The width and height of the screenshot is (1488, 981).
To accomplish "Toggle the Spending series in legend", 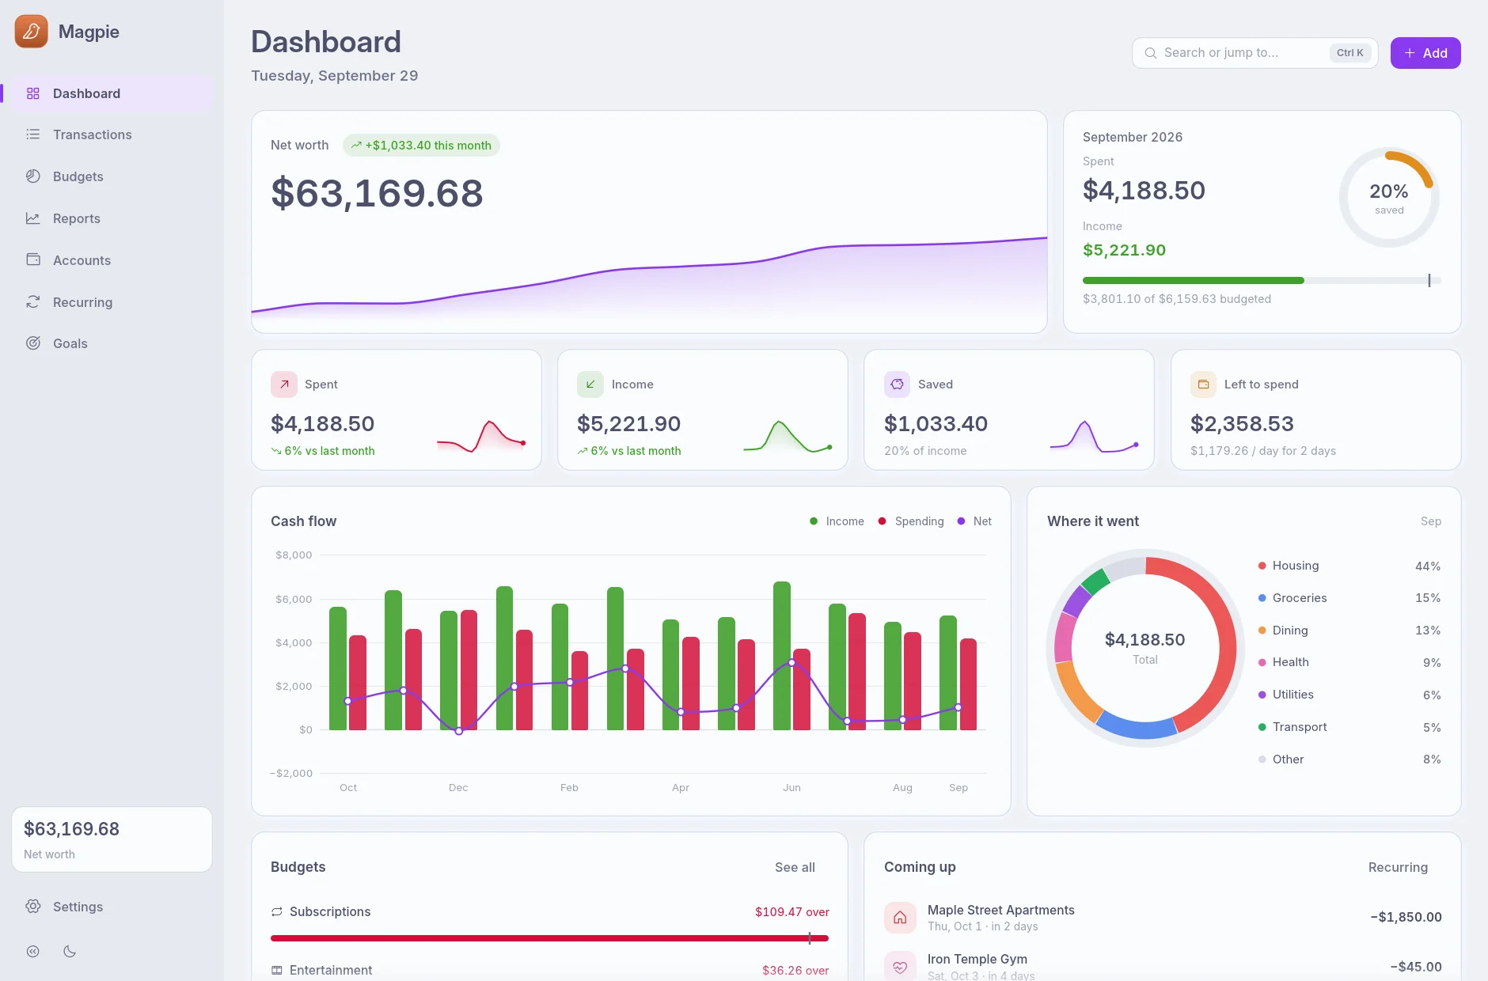I will click(x=911, y=521).
